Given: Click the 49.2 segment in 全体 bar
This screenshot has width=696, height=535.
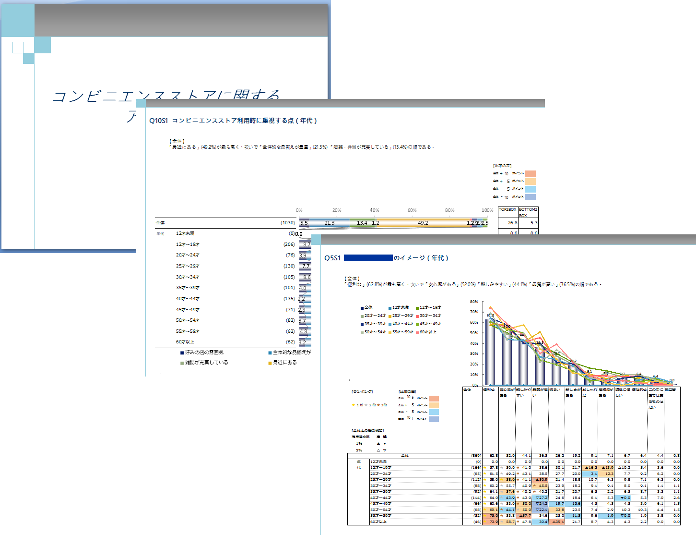Looking at the screenshot, I should [x=423, y=223].
